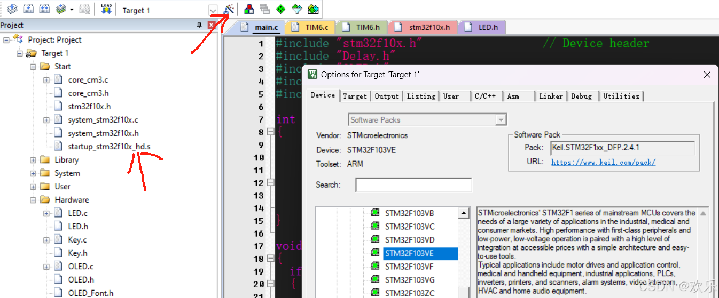Expand the system_stm32f10x.c file node

point(46,119)
